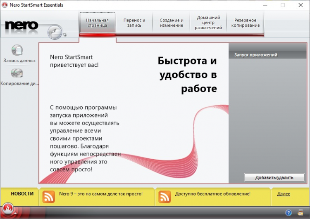310x219 pixels.
Task: Switch to Начальная страница tab
Action: 97,23
